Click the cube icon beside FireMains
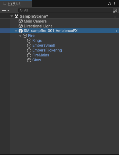Image resolution: width=119 pixels, height=155 pixels. pos(29,55)
